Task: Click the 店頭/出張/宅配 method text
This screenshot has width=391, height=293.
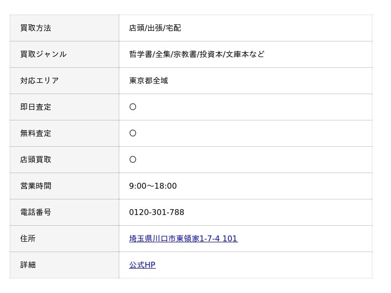Action: click(155, 28)
